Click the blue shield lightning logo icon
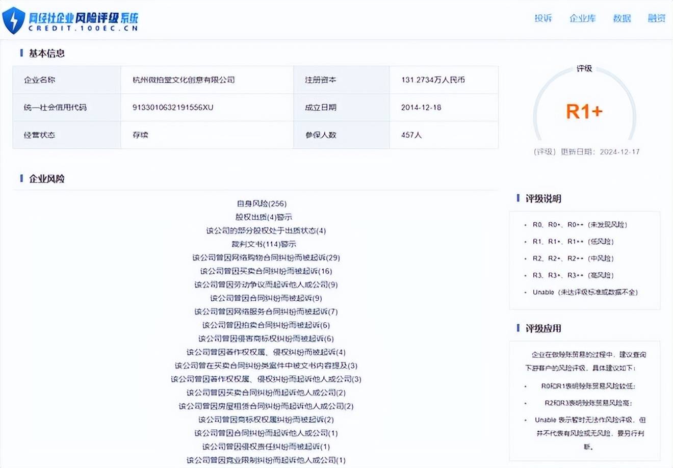The image size is (673, 468). point(13,20)
